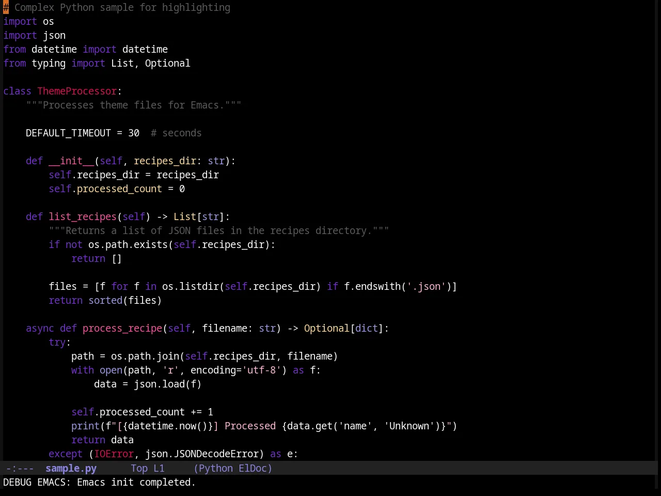This screenshot has height=496, width=661.
Task: Click the 'Processed' text inside the f-string
Action: 250,426
